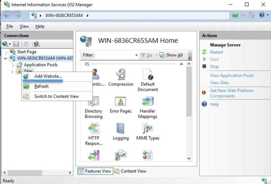Click the breadcrumb arrow after WIN-6836CR655AM
271x184 pixels.
[x=88, y=16]
